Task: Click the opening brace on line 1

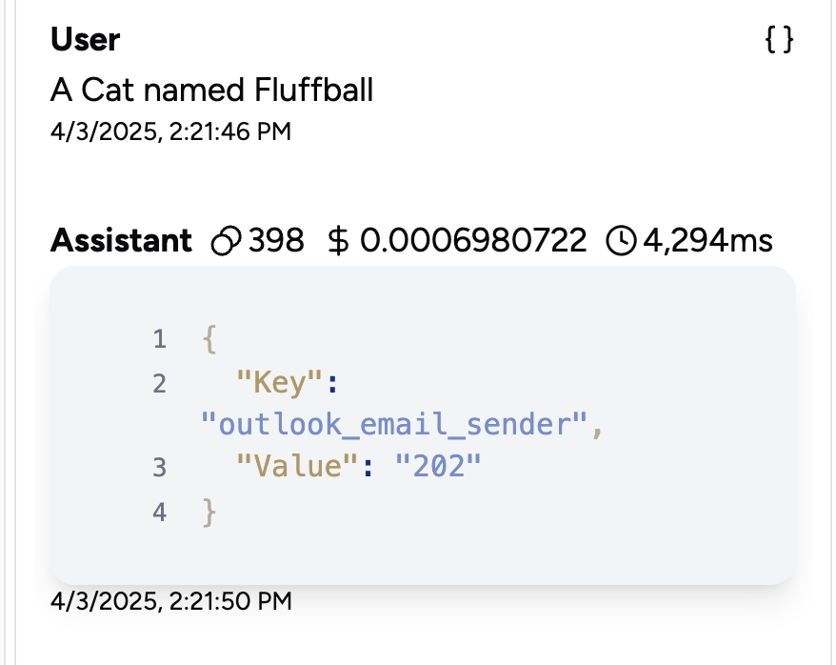Action: [x=209, y=339]
